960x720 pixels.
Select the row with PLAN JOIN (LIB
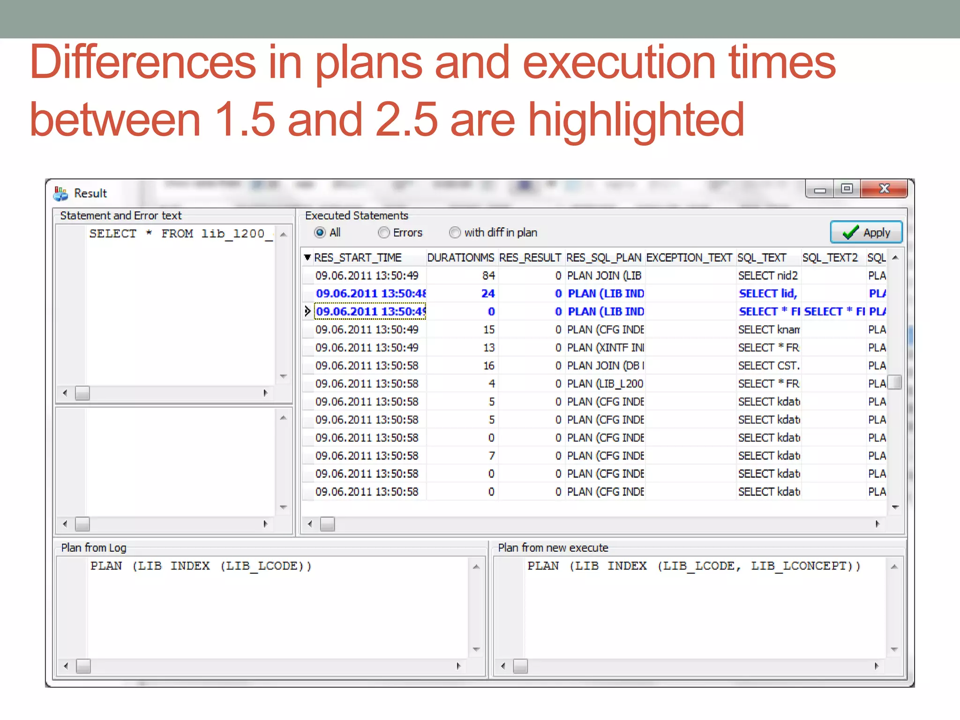594,276
